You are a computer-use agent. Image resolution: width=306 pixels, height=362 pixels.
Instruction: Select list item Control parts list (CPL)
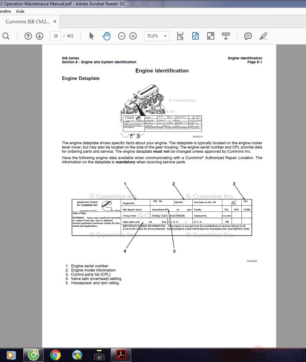point(91,274)
